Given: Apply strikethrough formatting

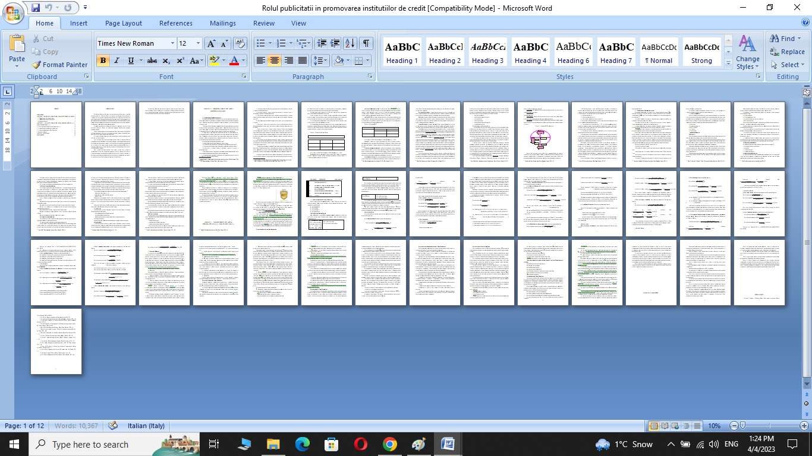Looking at the screenshot, I should pyautogui.click(x=152, y=61).
